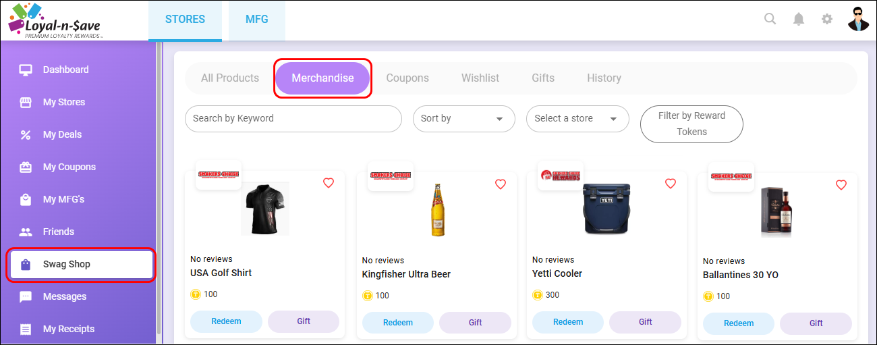877x345 pixels.
Task: Open the Yetti Cooler product image
Action: pyautogui.click(x=607, y=209)
